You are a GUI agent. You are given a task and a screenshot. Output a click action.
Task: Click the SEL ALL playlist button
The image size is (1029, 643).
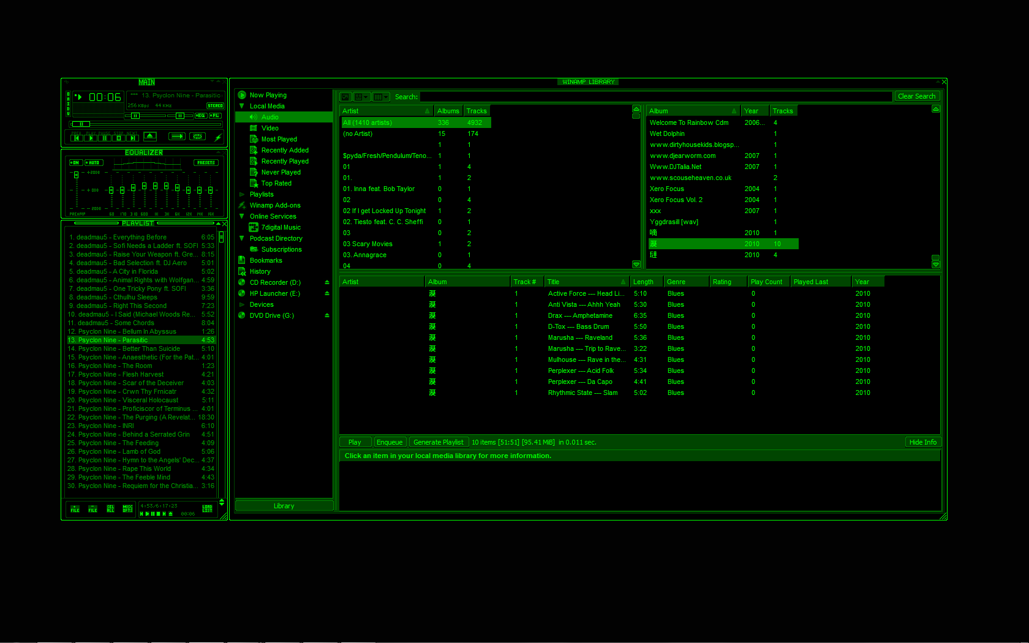click(111, 509)
